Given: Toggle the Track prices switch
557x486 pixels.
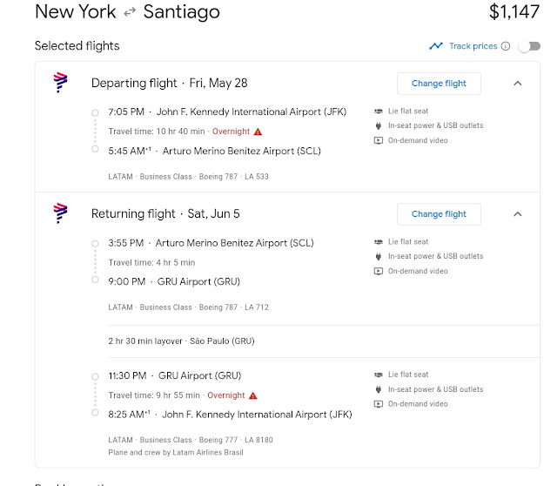Looking at the screenshot, I should (528, 46).
